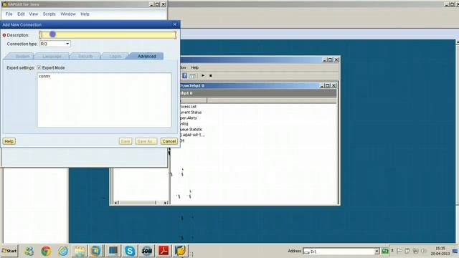The height and width of the screenshot is (258, 459).
Task: Open the Scripts menu in SAPGUI
Action: click(49, 14)
